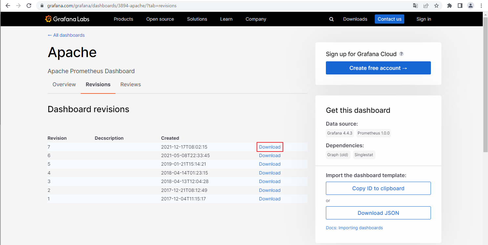Click the Singlestat dependency tag
Viewport: 488px width, 245px height.
point(364,155)
